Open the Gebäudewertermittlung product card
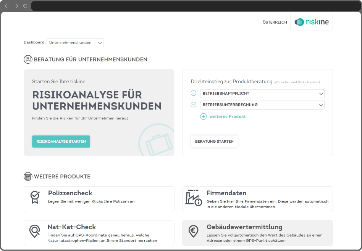 257,233
